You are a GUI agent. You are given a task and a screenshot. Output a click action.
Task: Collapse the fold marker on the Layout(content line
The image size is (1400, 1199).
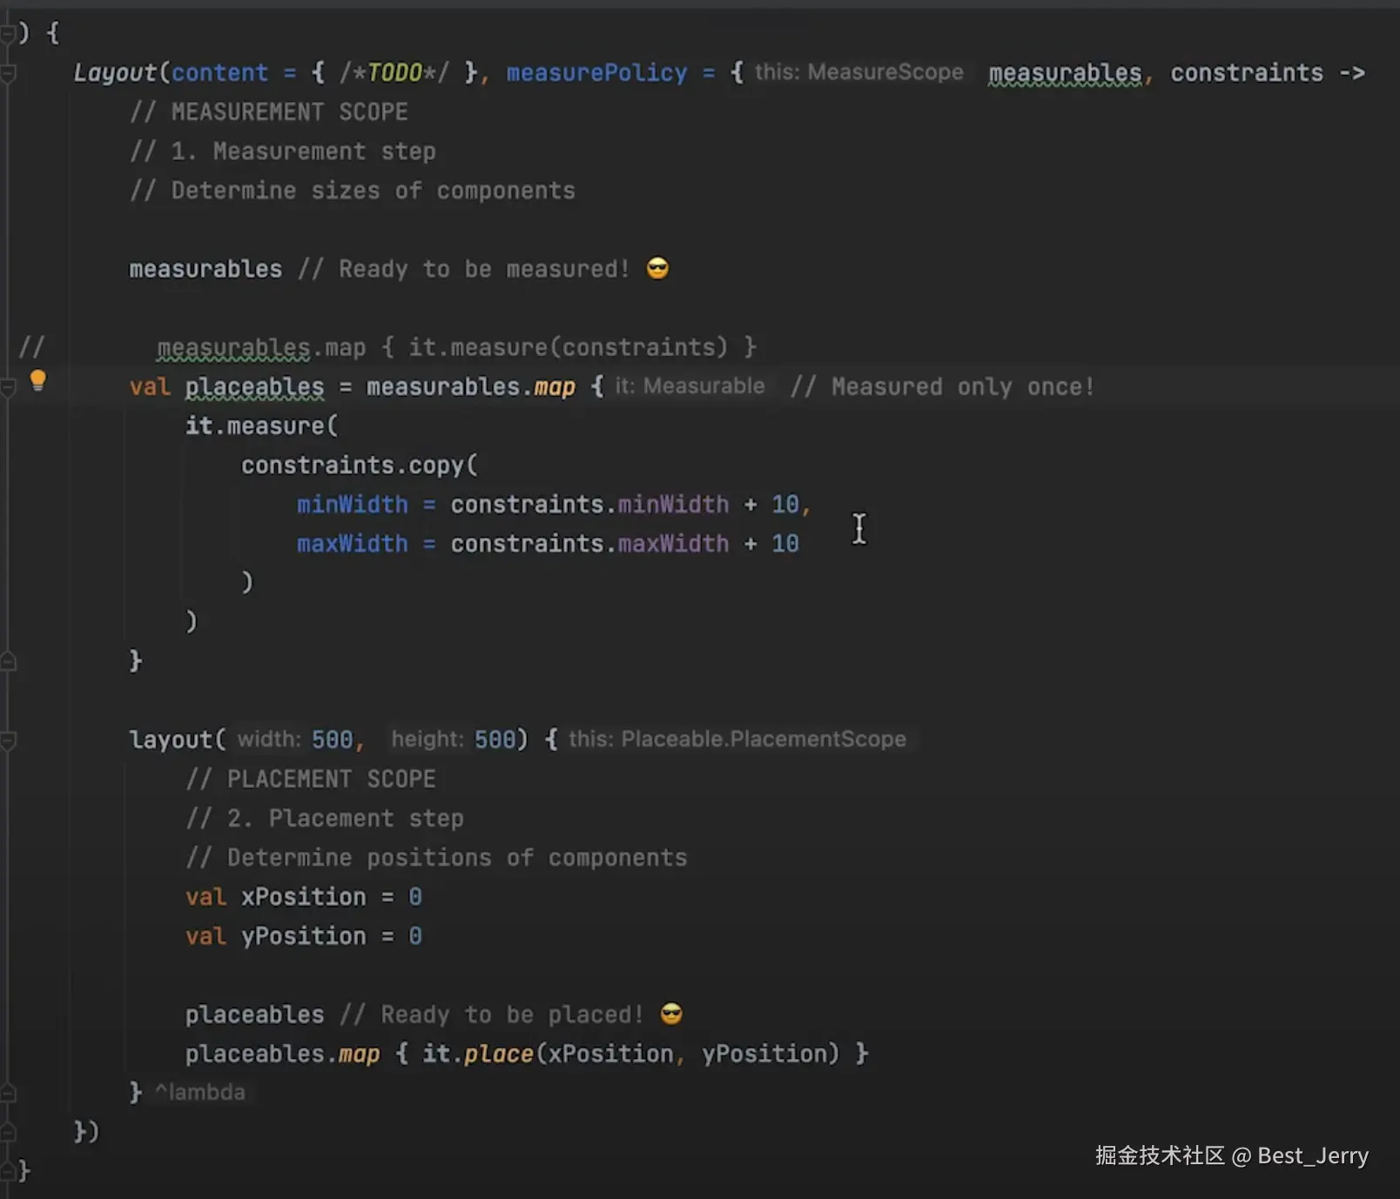(9, 74)
